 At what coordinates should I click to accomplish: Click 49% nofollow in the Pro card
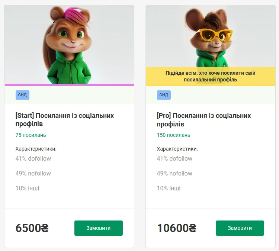coord(174,173)
